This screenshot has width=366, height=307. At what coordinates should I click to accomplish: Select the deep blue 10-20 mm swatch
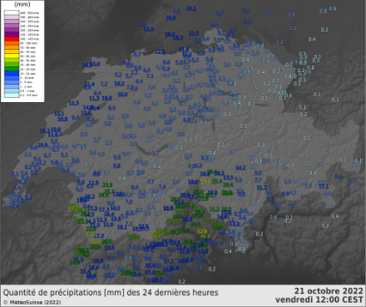(x=12, y=73)
